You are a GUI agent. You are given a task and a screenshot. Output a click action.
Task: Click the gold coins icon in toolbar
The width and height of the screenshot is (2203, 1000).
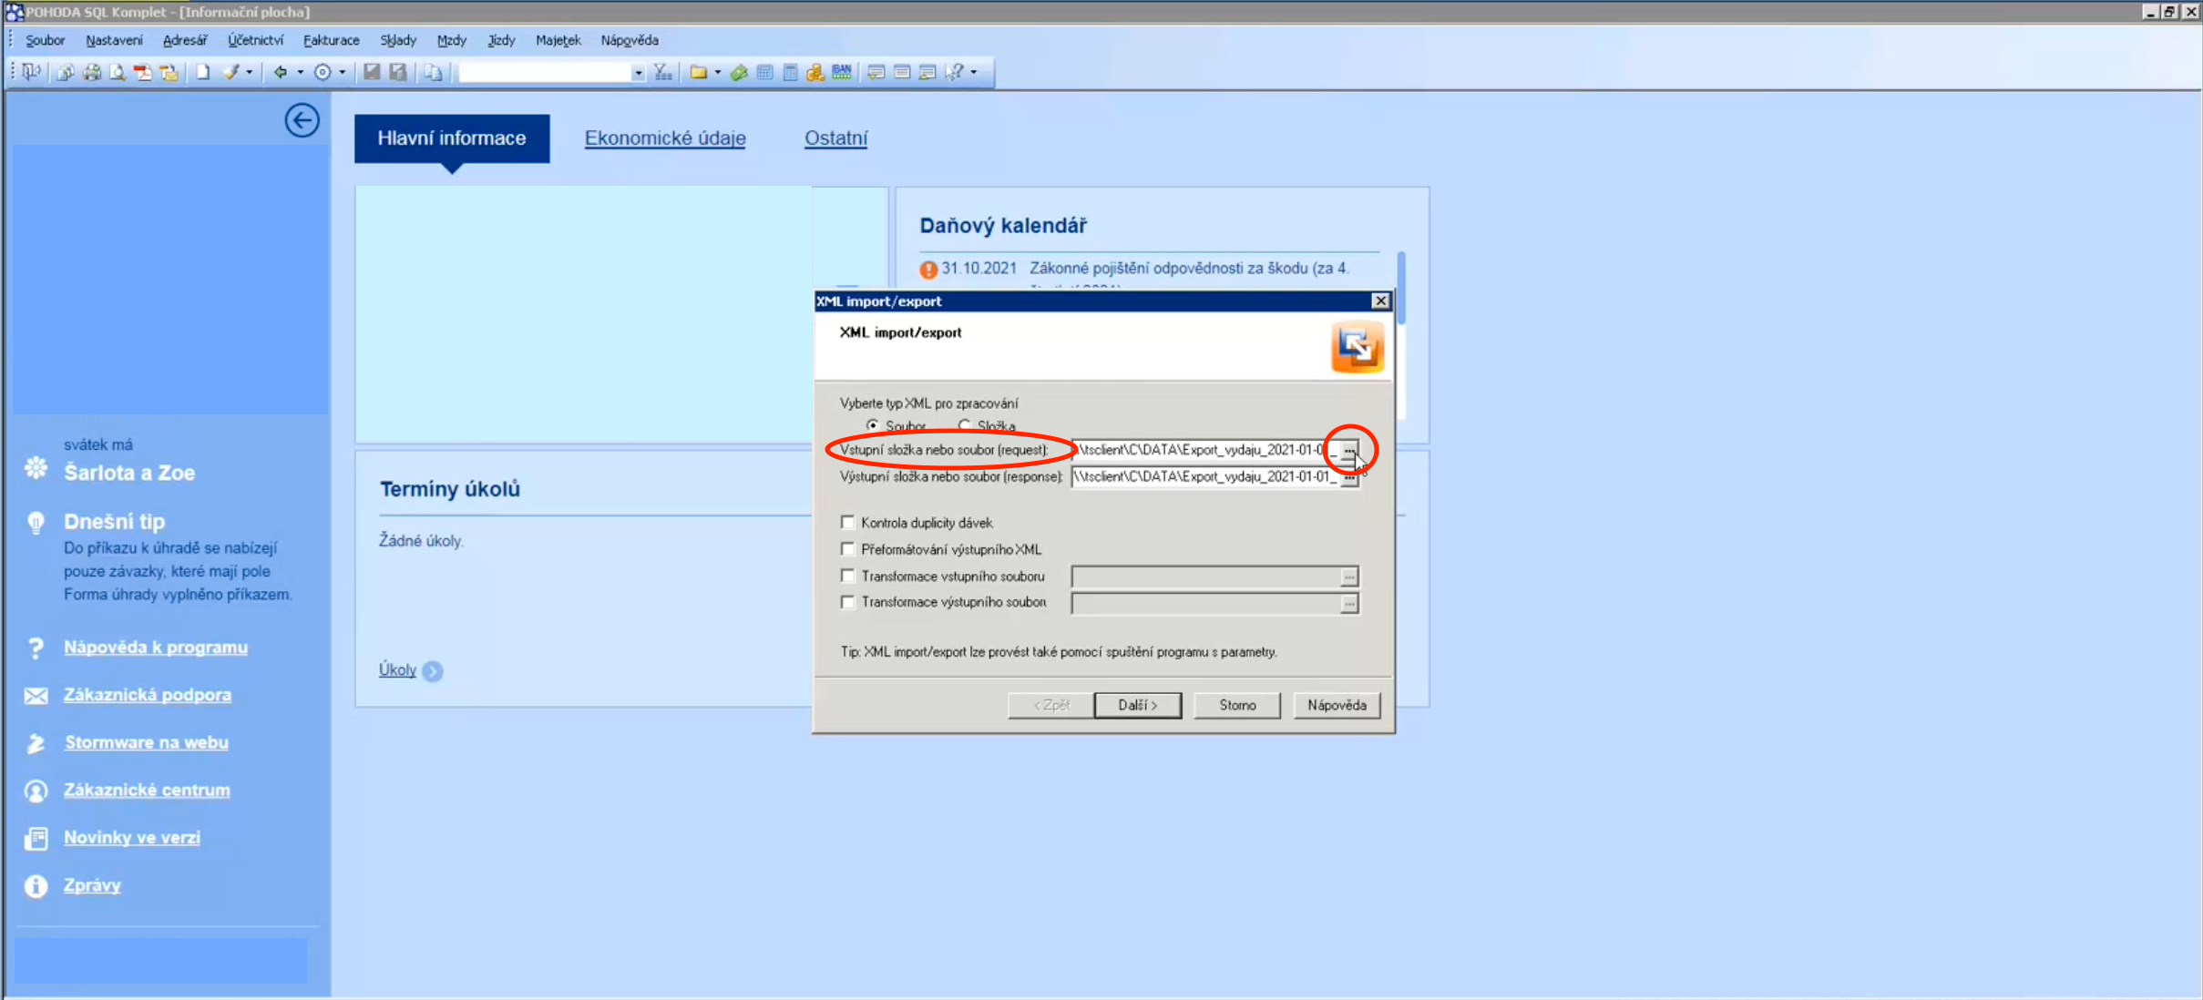(x=815, y=72)
